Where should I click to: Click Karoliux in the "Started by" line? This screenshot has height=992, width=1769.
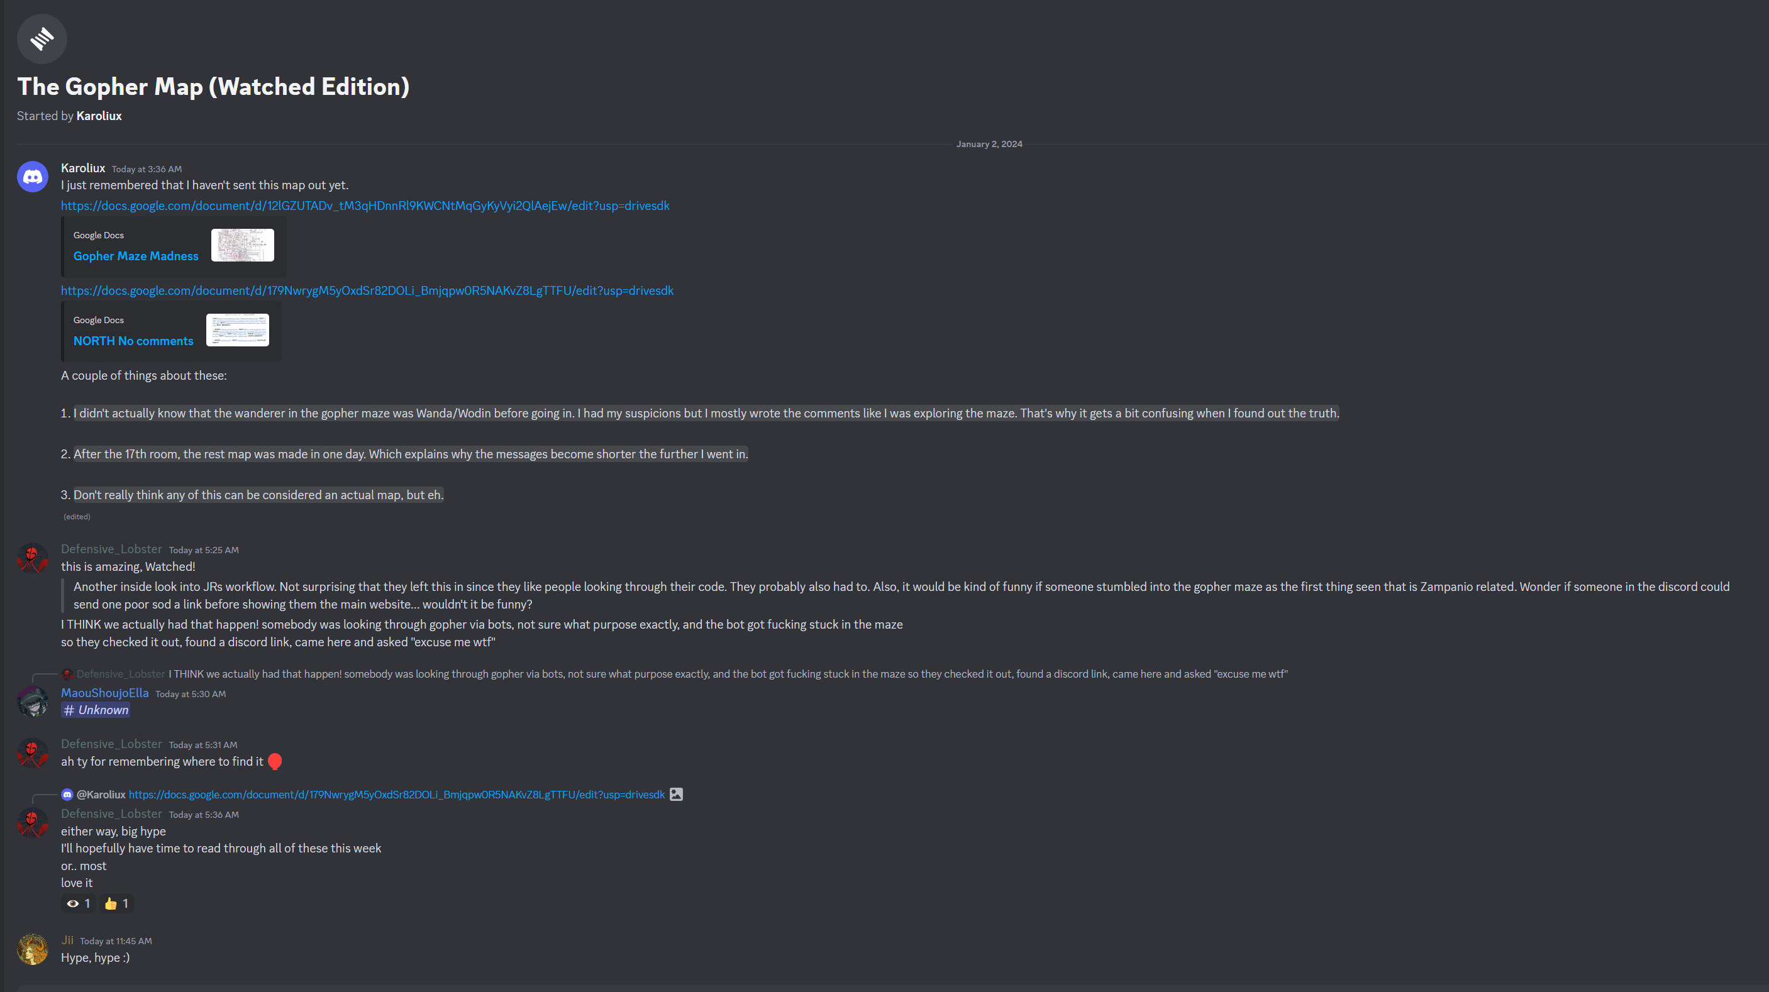tap(99, 116)
